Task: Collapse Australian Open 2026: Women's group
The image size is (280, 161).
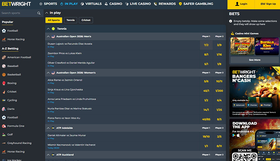Action: [x=48, y=73]
